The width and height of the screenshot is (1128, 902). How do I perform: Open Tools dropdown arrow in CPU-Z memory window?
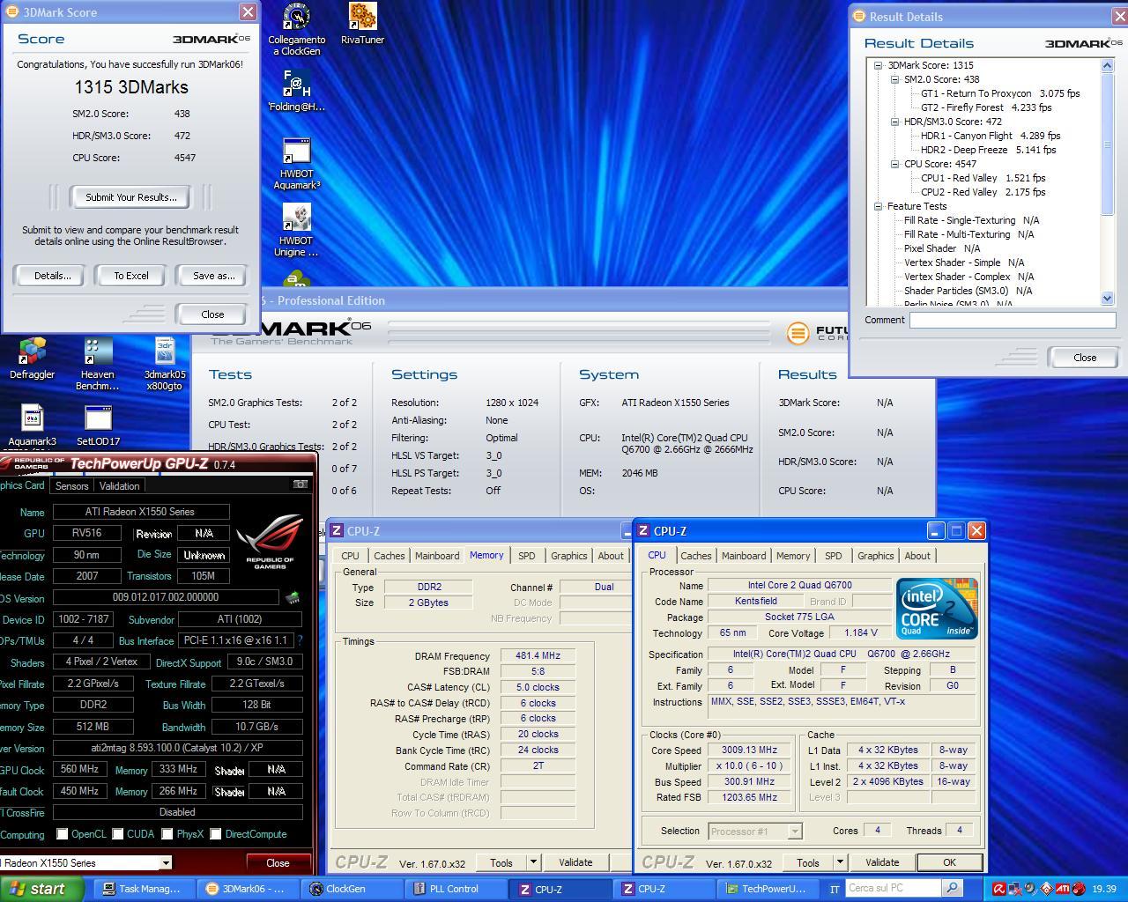point(533,862)
